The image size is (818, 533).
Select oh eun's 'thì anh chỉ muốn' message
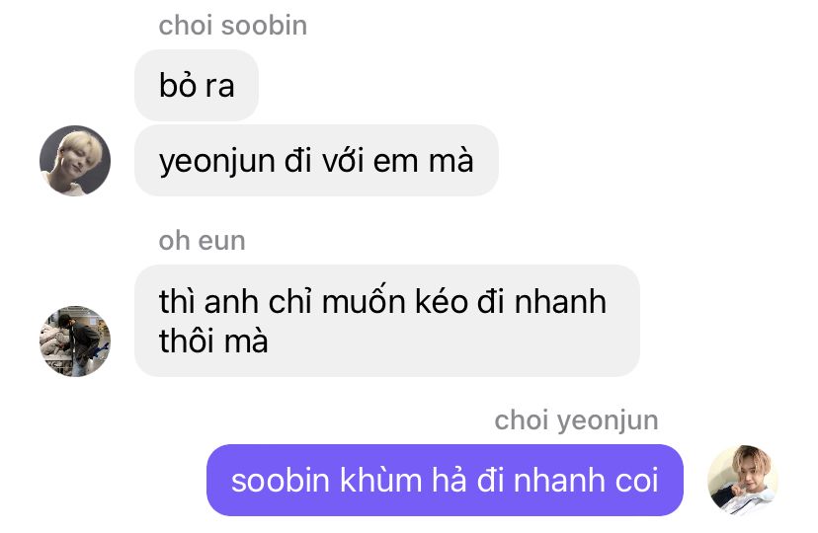pos(387,321)
